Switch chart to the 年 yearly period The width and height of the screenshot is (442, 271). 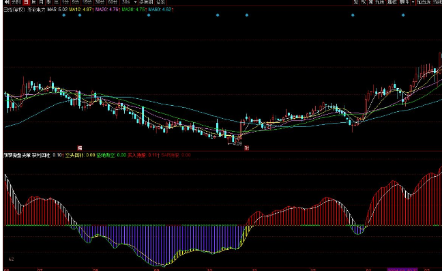pyautogui.click(x=57, y=2)
